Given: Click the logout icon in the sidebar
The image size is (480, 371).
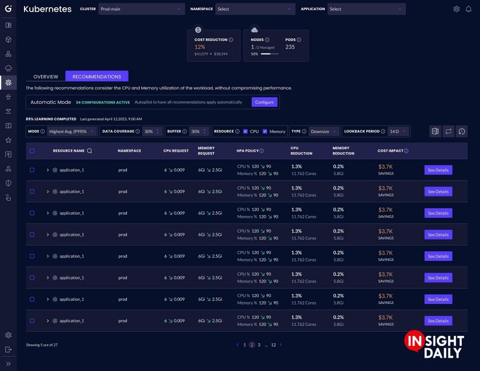Looking at the screenshot, I should [x=8, y=349].
